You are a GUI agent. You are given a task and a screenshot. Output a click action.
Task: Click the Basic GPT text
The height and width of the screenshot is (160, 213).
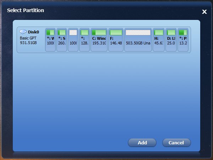coord(28,38)
